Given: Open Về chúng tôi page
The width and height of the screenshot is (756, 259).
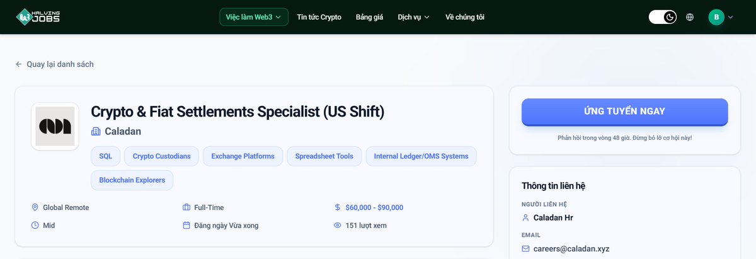Looking at the screenshot, I should [x=464, y=17].
